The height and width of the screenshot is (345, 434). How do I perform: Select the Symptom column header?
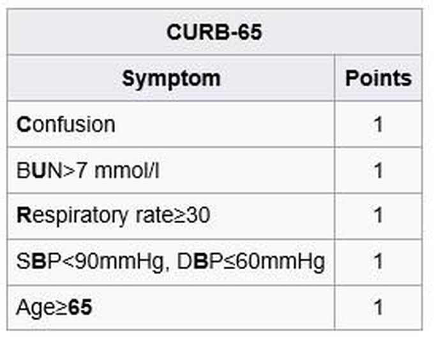pos(170,78)
